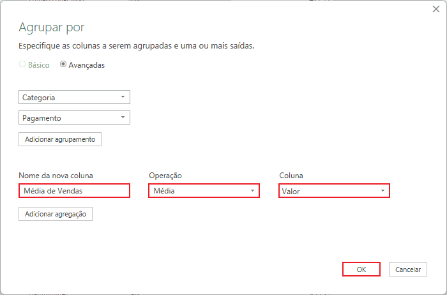The width and height of the screenshot is (447, 295).
Task: Focus the Média de Vendas name field
Action: point(74,191)
